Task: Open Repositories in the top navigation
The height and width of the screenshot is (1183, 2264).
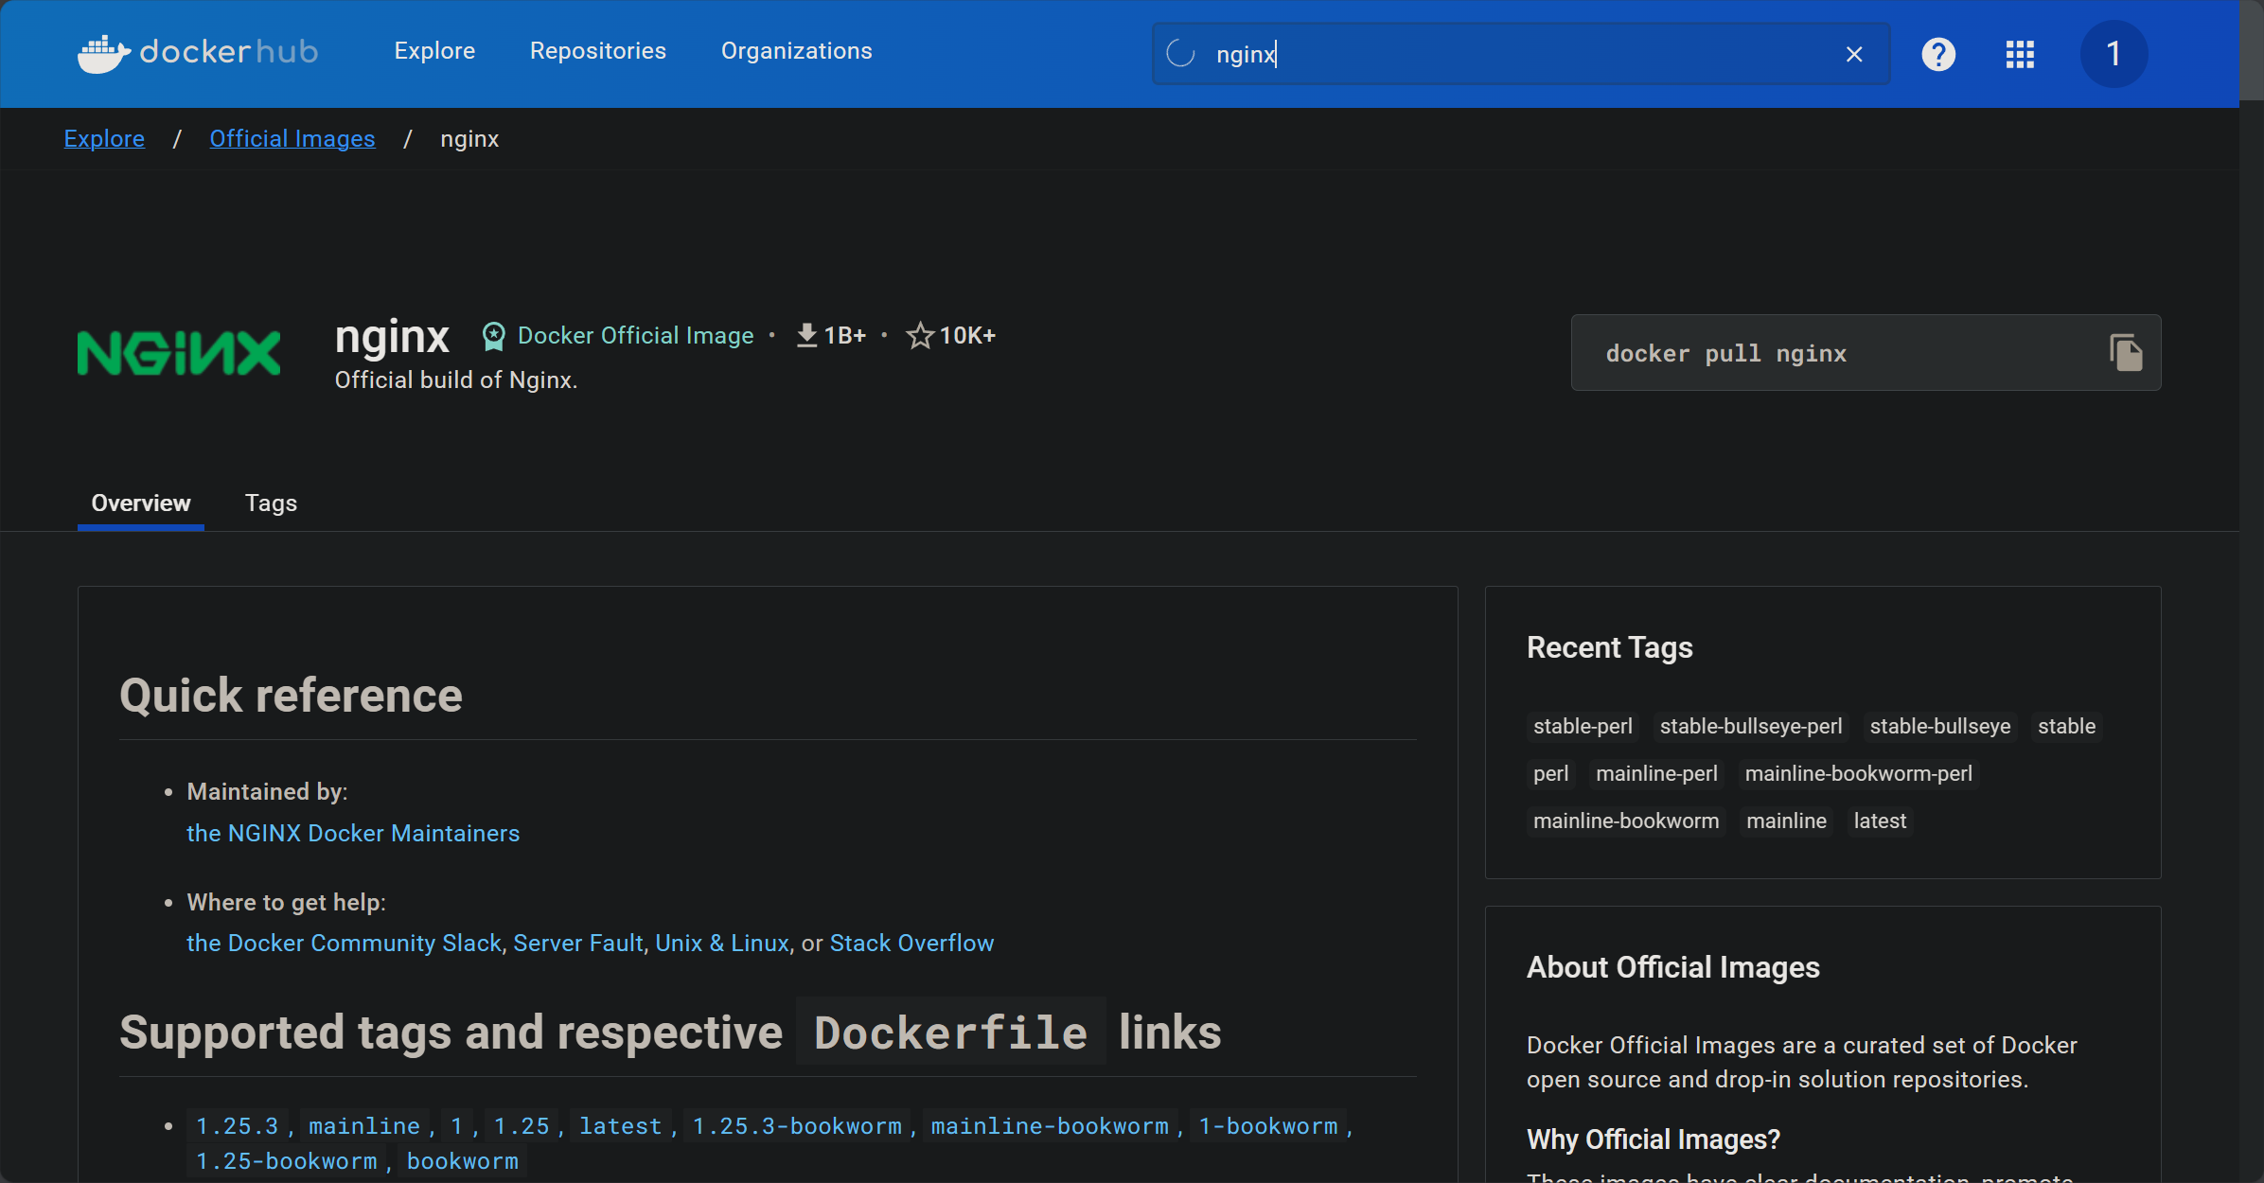Action: (598, 51)
